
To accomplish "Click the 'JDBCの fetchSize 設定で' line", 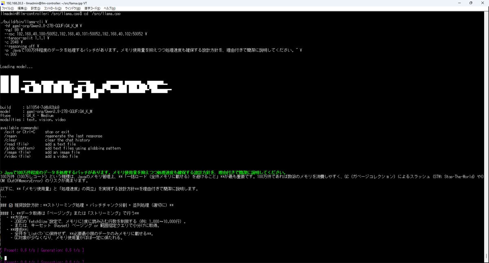I will (98, 221).
